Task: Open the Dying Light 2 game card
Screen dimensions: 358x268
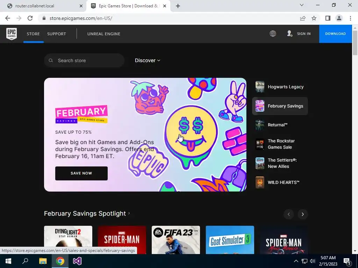Action: [x=68, y=240]
